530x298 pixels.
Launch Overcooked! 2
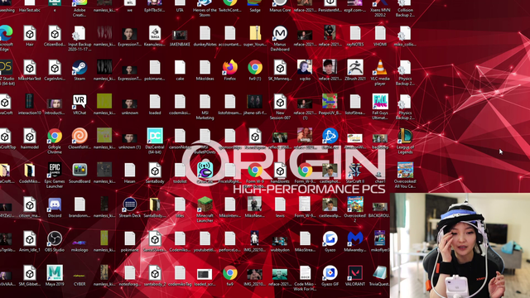point(355,204)
